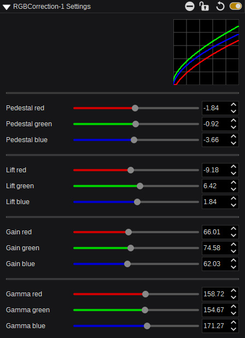Increase Lift green using up arrow
Viewport: 245px width, 338px height.
coord(234,183)
